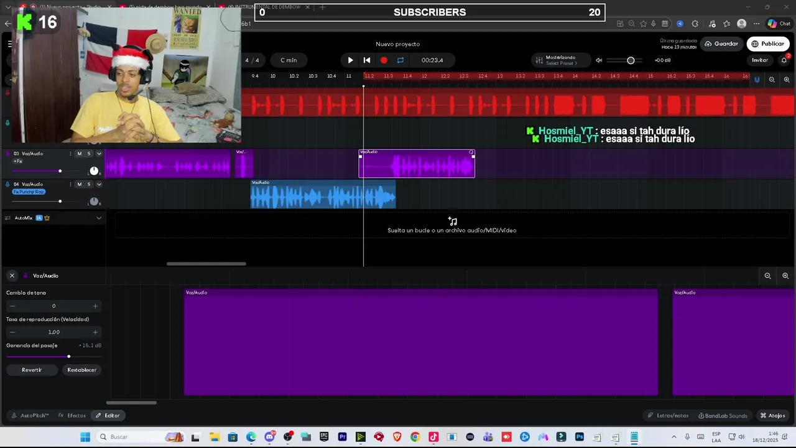
Task: Click the 4/4 time signature
Action: click(252, 60)
